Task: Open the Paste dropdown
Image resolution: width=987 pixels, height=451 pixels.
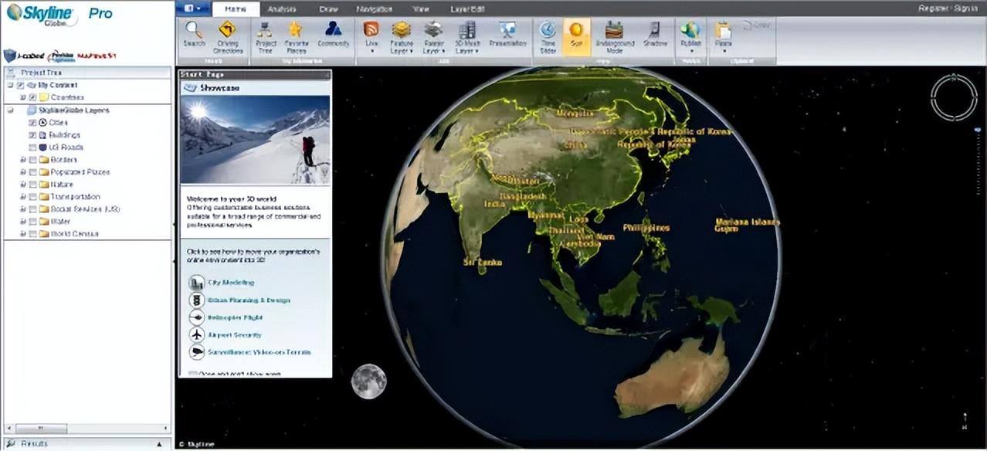Action: pyautogui.click(x=724, y=37)
